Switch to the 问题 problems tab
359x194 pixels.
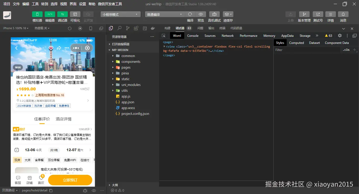tap(200, 28)
